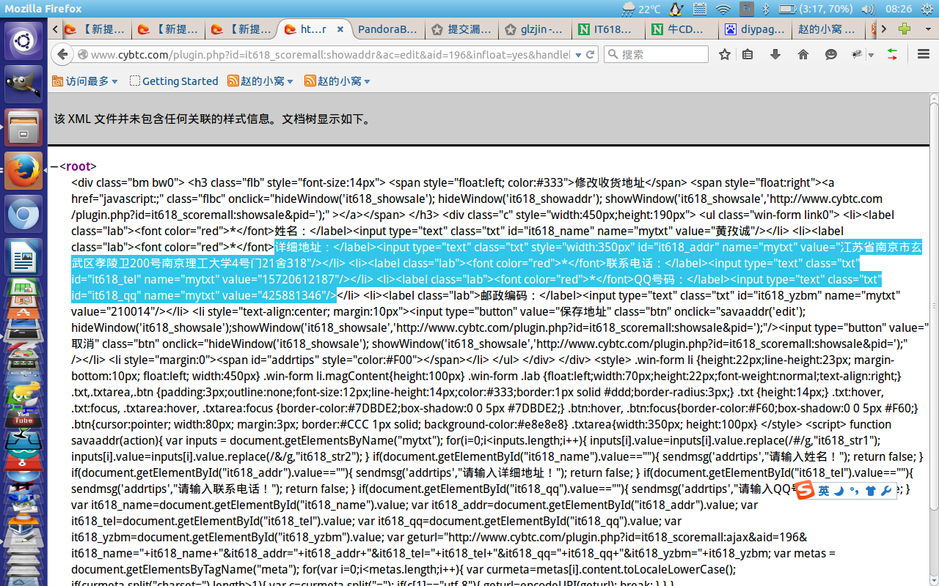Reload the page with the refresh icon

point(591,54)
